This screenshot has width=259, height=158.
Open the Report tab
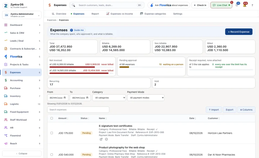95,14
